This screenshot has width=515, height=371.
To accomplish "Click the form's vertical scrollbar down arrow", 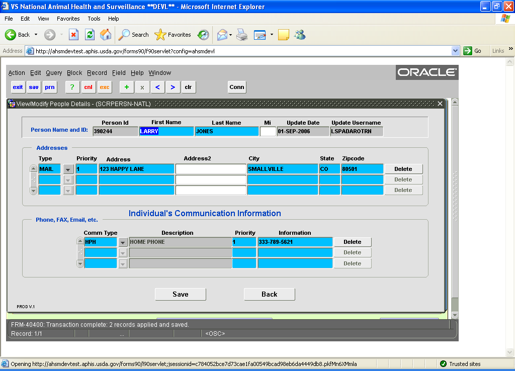I will click(455, 315).
